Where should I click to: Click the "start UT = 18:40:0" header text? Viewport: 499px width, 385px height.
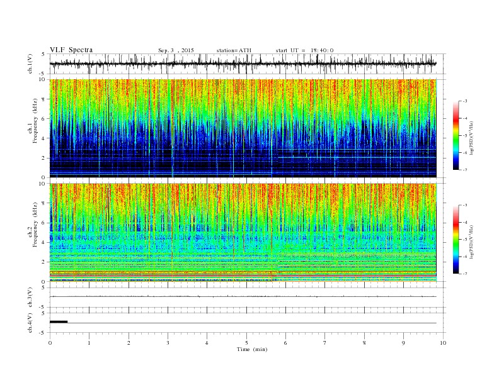(304, 50)
